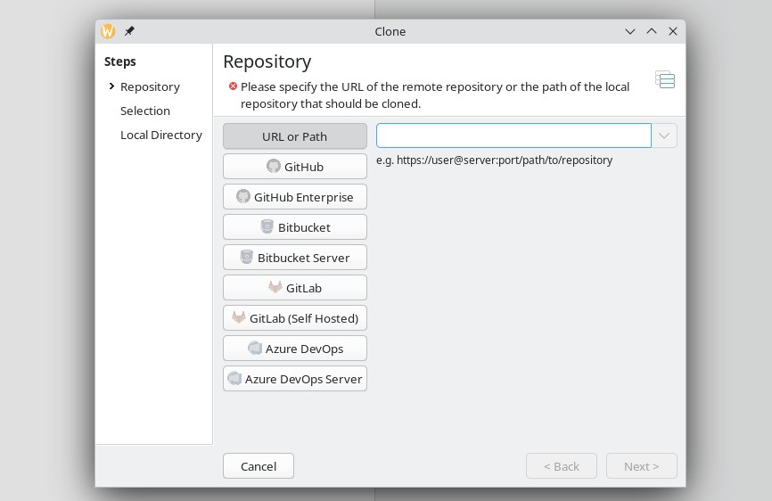Viewport: 772px width, 501px height.
Task: Choose the GitLab provider
Action: (295, 288)
